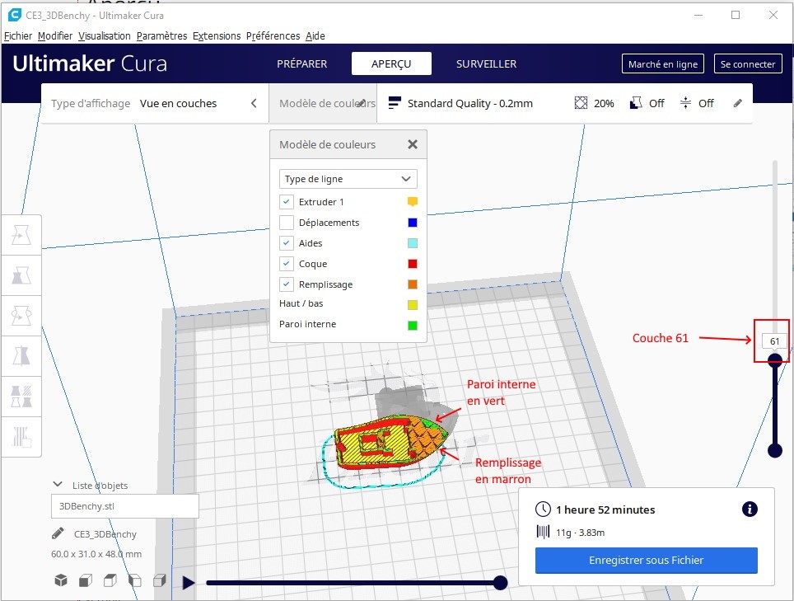The width and height of the screenshot is (794, 601).
Task: Close the Modèle de couleurs panel
Action: point(413,144)
